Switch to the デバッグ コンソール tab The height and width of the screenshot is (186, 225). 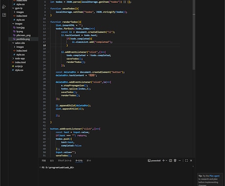65,161
